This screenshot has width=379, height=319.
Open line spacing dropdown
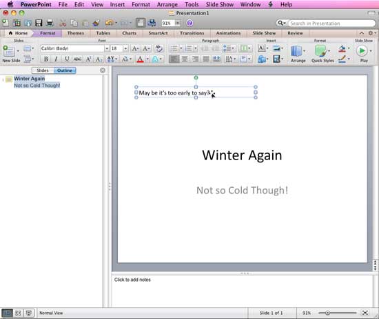coord(228,48)
